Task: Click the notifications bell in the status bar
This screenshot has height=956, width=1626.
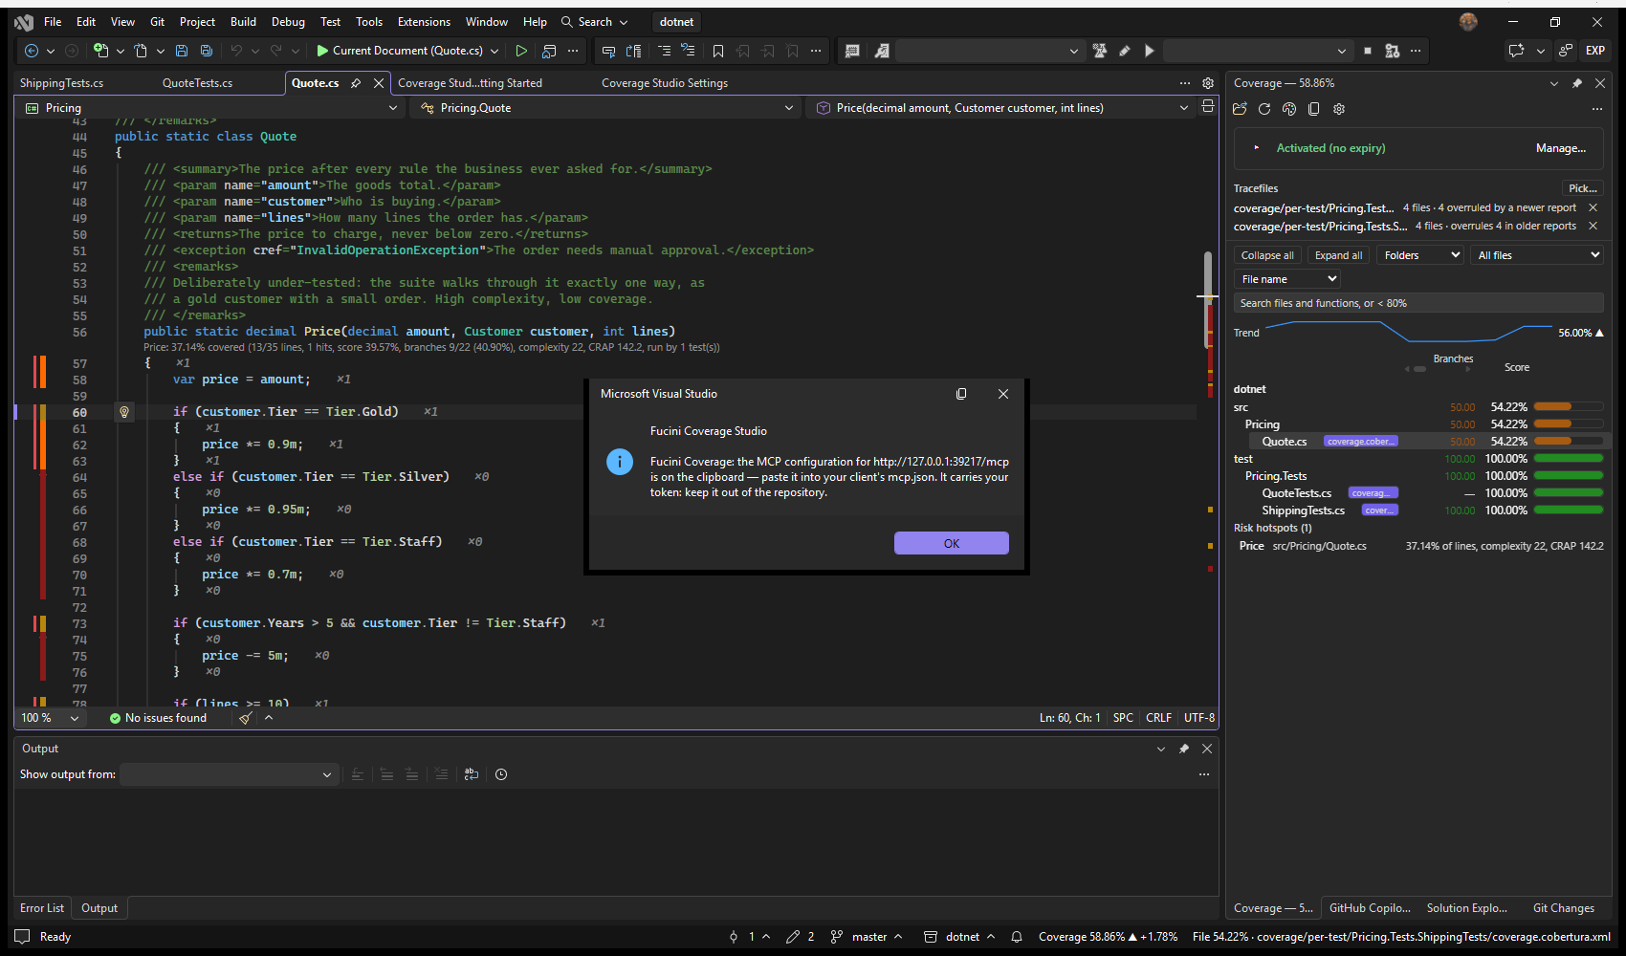Action: pos(1017,937)
